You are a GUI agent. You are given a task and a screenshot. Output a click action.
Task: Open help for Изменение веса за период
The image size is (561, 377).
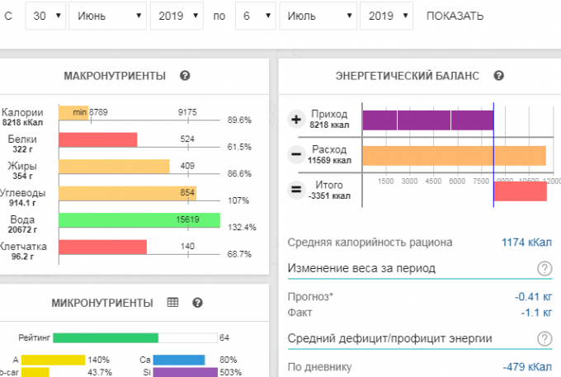(544, 268)
